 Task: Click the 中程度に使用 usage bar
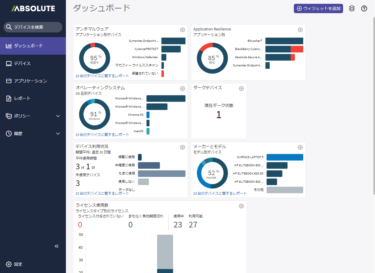(x=149, y=165)
